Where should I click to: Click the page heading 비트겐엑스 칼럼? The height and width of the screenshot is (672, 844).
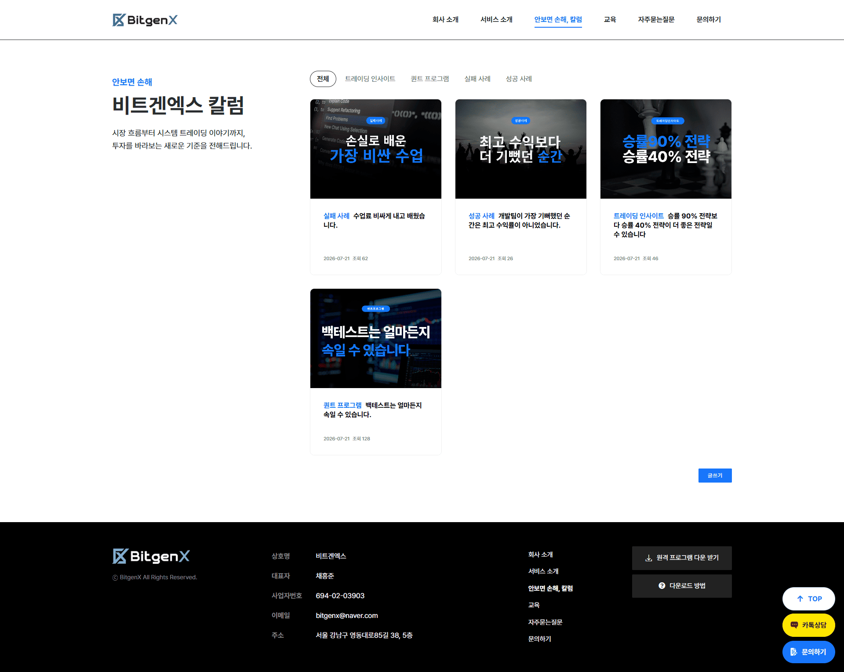click(x=178, y=105)
